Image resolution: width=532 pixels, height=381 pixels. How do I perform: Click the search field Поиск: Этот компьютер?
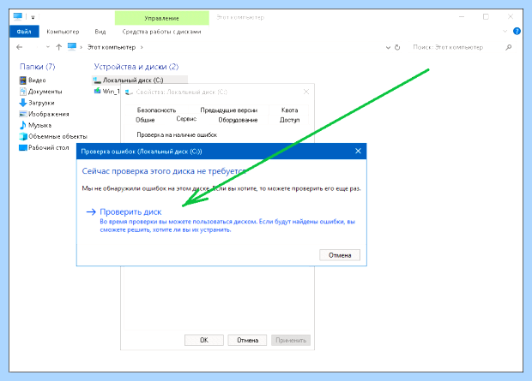pos(448,47)
